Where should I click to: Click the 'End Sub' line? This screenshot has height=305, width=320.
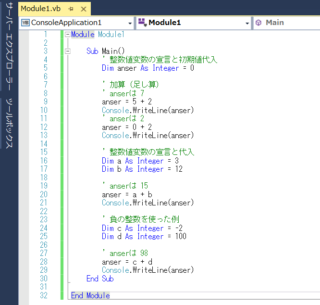point(100,279)
